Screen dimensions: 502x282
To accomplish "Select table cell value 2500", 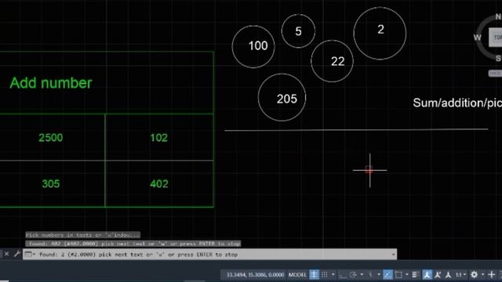I will point(50,138).
